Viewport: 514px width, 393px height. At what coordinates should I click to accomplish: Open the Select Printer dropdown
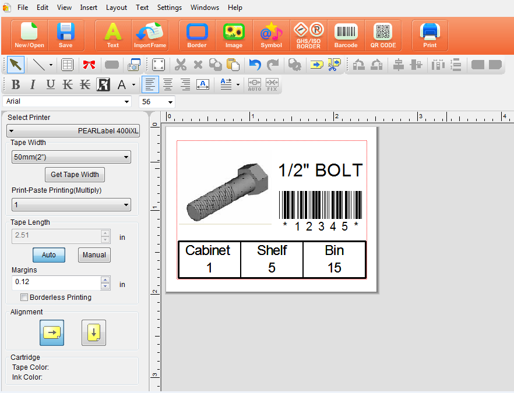tap(73, 131)
